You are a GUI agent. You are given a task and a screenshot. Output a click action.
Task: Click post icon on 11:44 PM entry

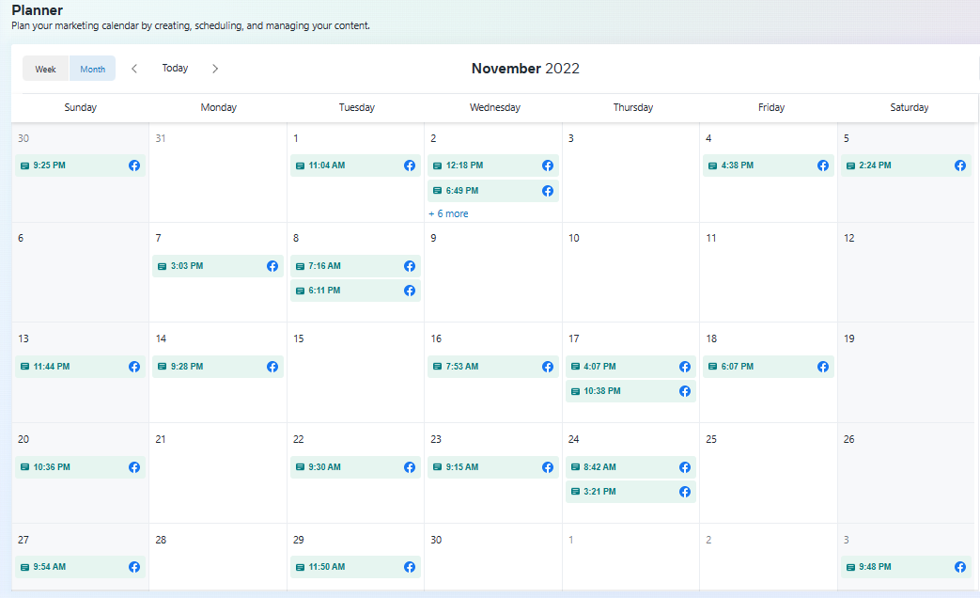click(24, 367)
